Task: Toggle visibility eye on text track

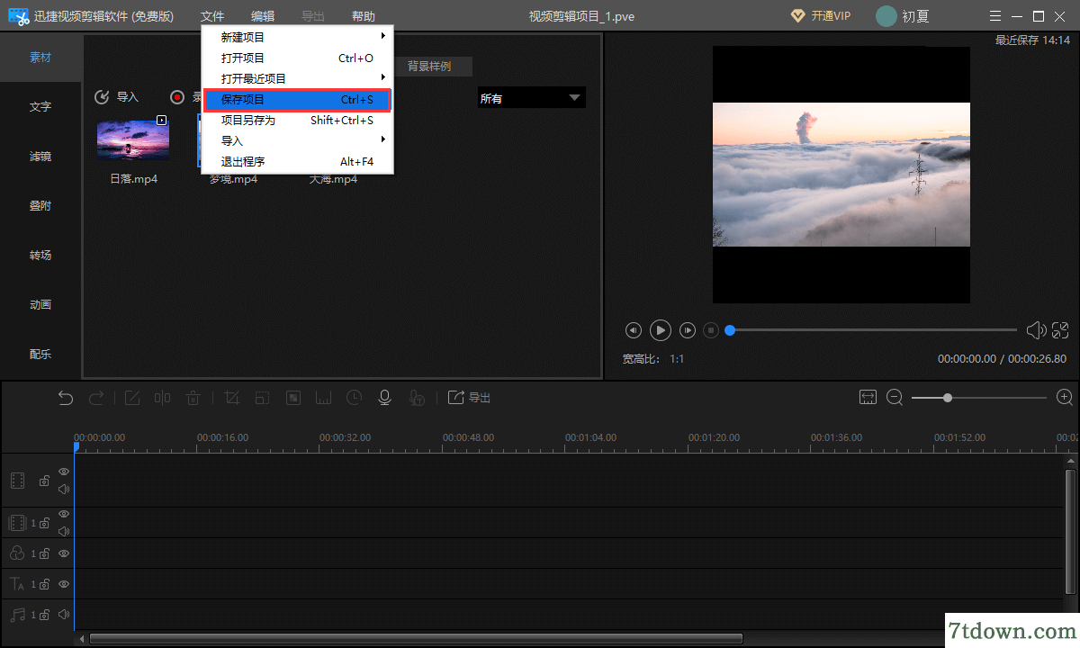Action: pyautogui.click(x=64, y=583)
